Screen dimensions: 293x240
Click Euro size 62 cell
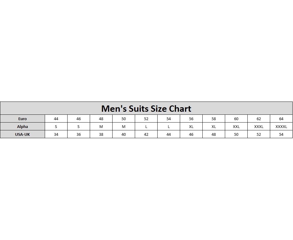[x=259, y=119]
